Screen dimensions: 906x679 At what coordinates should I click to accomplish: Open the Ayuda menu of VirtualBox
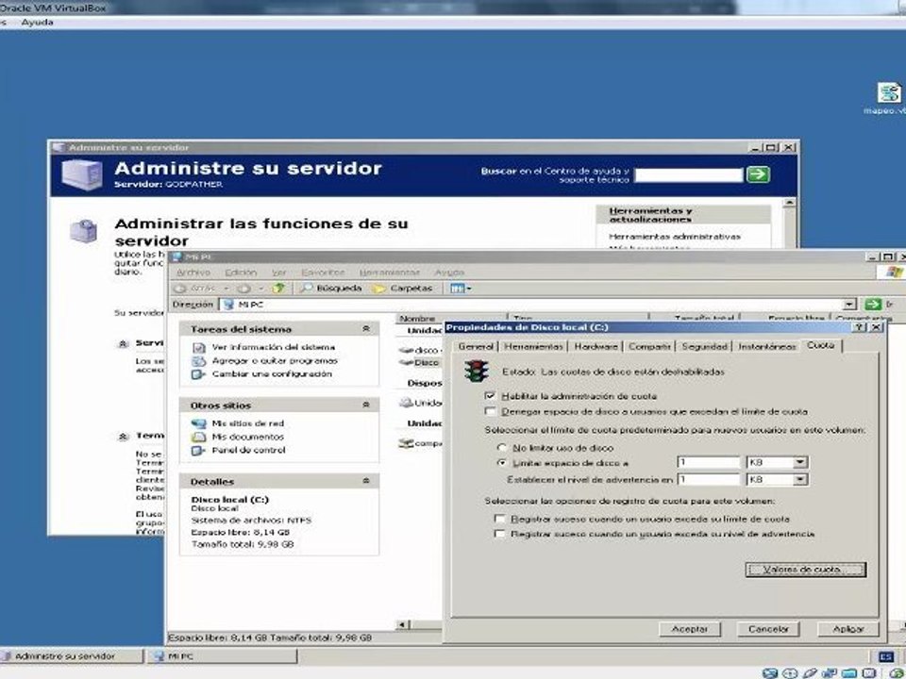pos(37,22)
